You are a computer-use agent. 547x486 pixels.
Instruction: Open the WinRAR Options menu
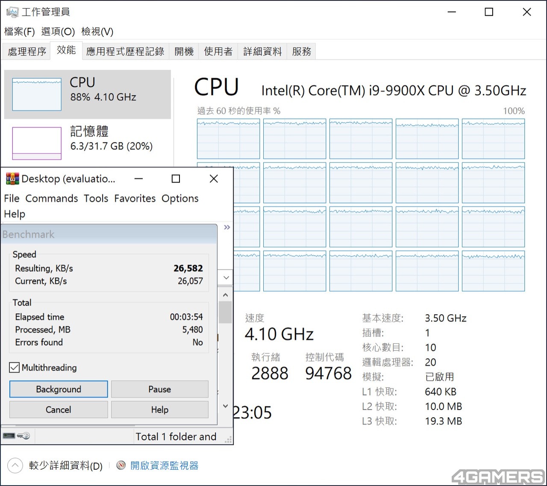point(180,198)
